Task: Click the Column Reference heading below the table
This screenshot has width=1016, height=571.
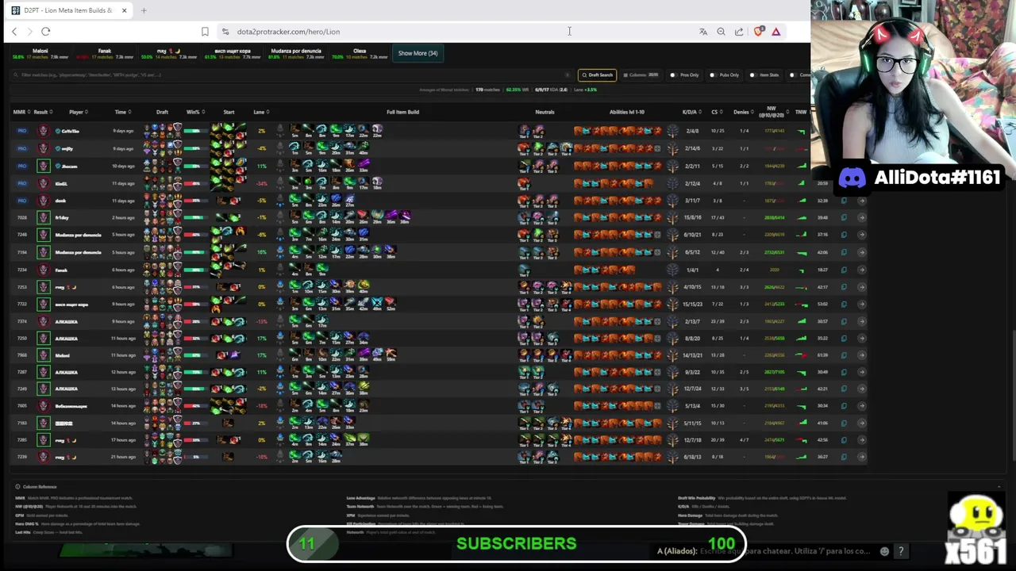Action: [40, 487]
